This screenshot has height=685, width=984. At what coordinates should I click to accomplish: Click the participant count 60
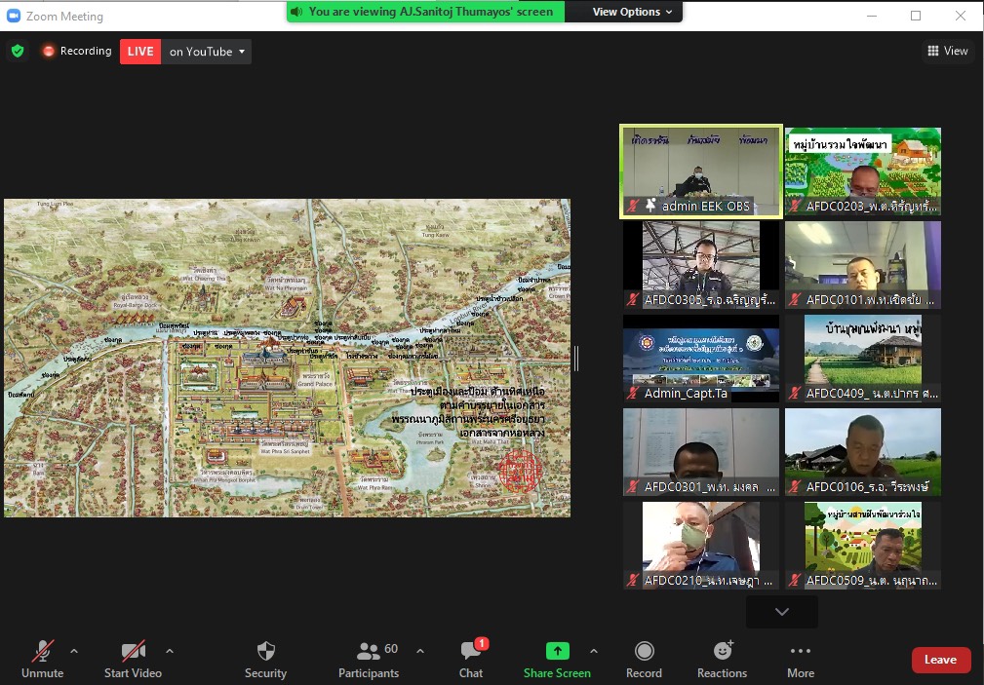pyautogui.click(x=391, y=649)
